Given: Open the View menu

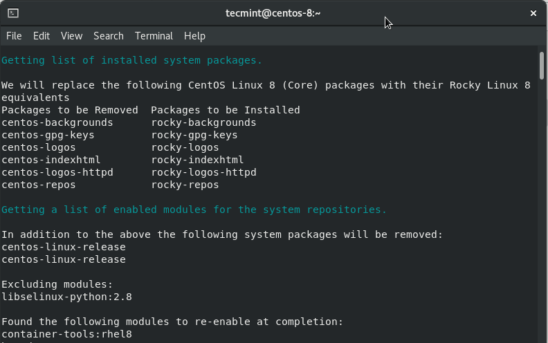Looking at the screenshot, I should pos(71,36).
